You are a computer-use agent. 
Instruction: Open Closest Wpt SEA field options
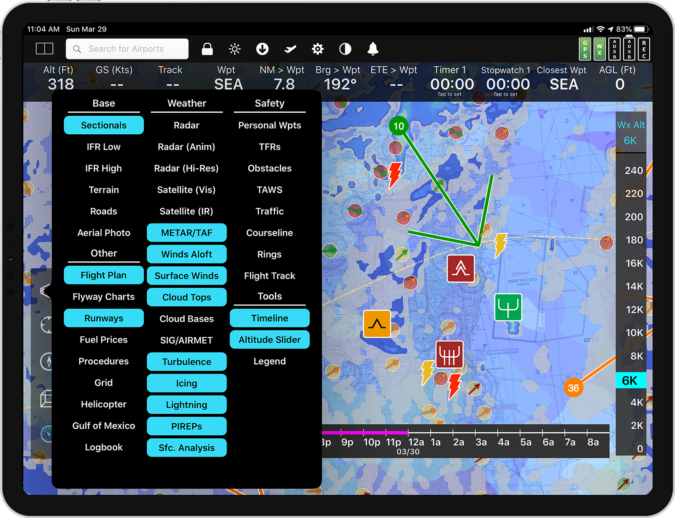[562, 79]
